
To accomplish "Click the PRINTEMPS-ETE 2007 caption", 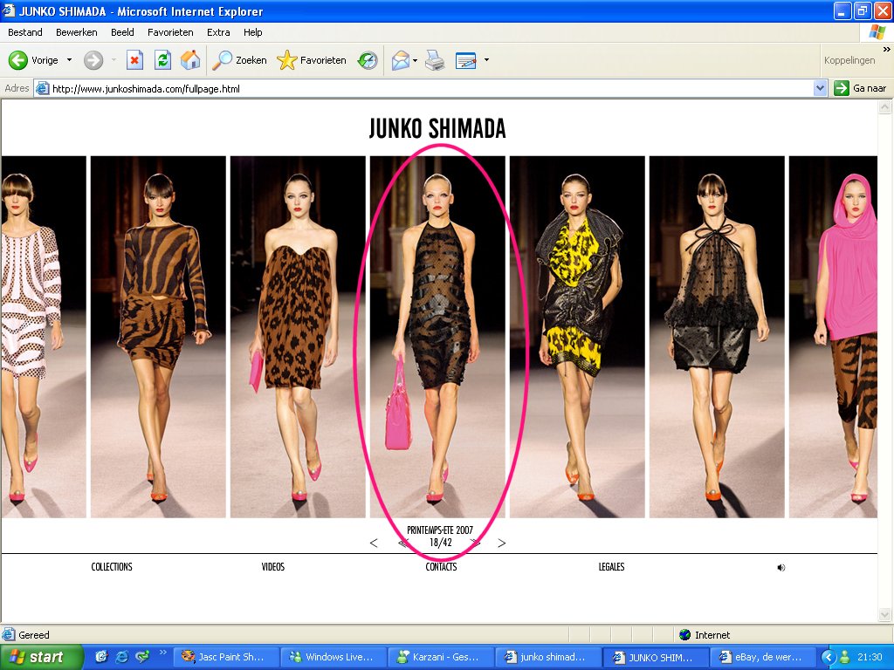I will click(440, 530).
